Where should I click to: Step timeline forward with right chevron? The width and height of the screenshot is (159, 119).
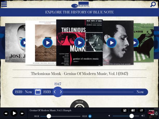(61, 92)
